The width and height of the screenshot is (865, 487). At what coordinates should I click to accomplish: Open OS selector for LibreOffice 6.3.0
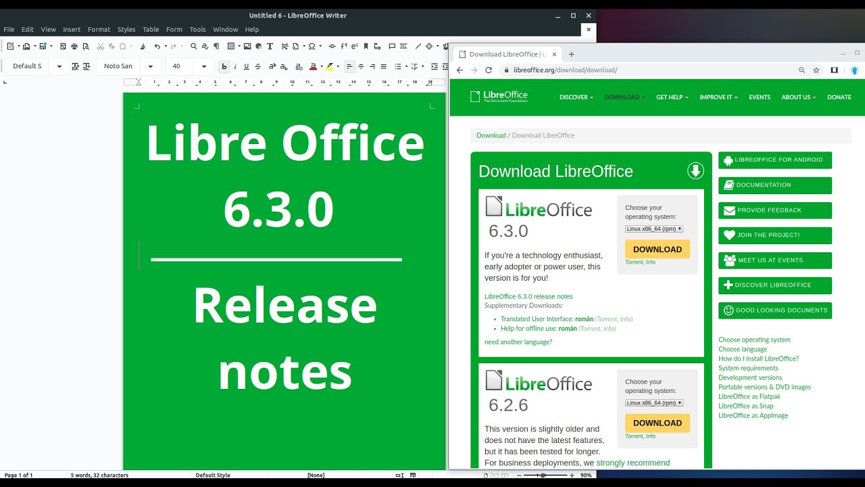(x=654, y=229)
